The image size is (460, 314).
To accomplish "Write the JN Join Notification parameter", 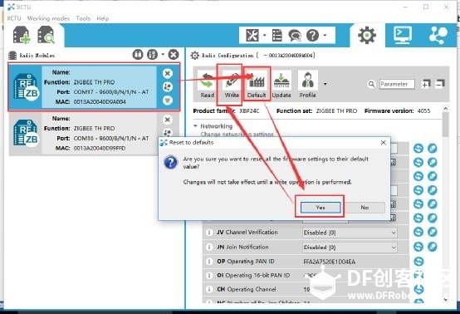I will pyautogui.click(x=432, y=247).
